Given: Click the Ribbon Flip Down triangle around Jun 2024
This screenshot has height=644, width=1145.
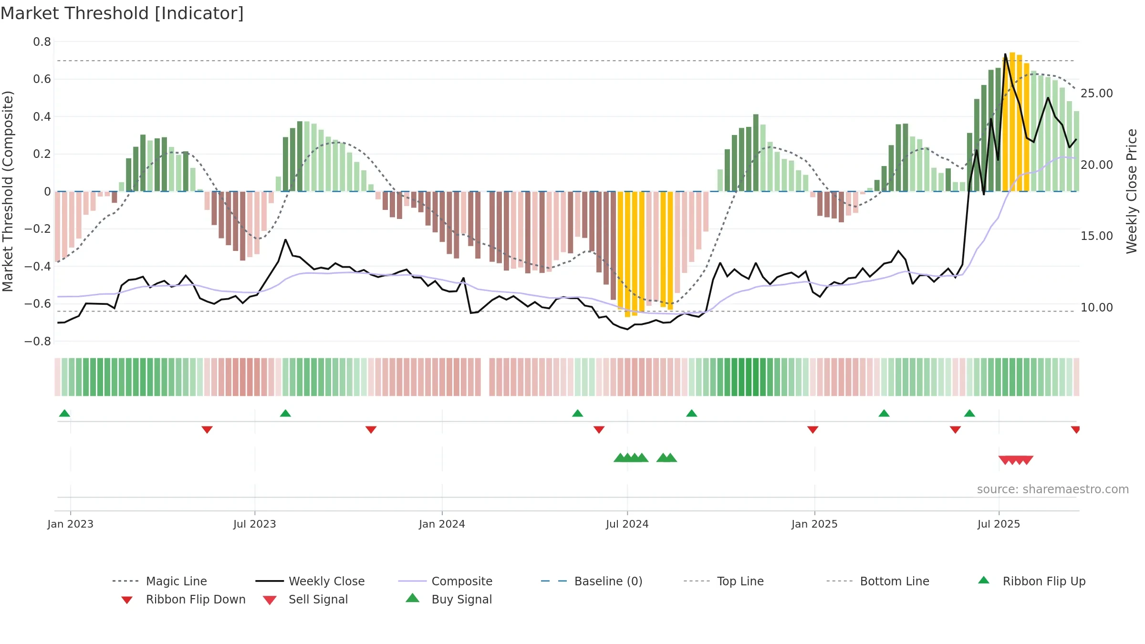Looking at the screenshot, I should (599, 430).
